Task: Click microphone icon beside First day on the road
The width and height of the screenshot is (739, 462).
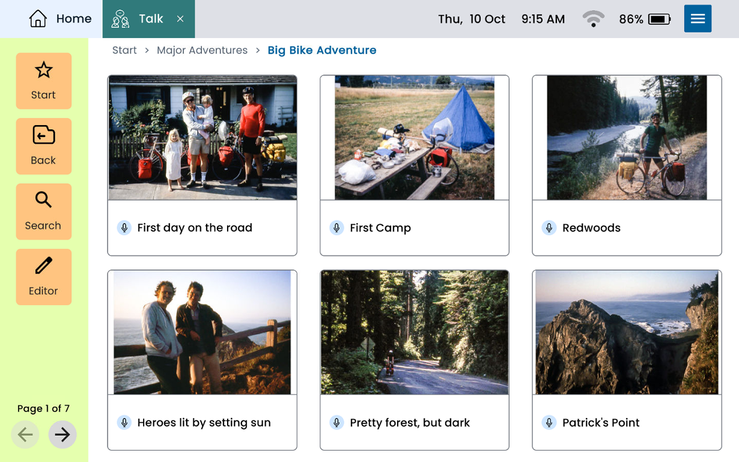Action: 124,227
